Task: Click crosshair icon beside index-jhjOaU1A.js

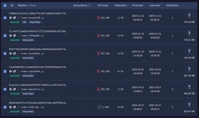Action: click(x=11, y=53)
